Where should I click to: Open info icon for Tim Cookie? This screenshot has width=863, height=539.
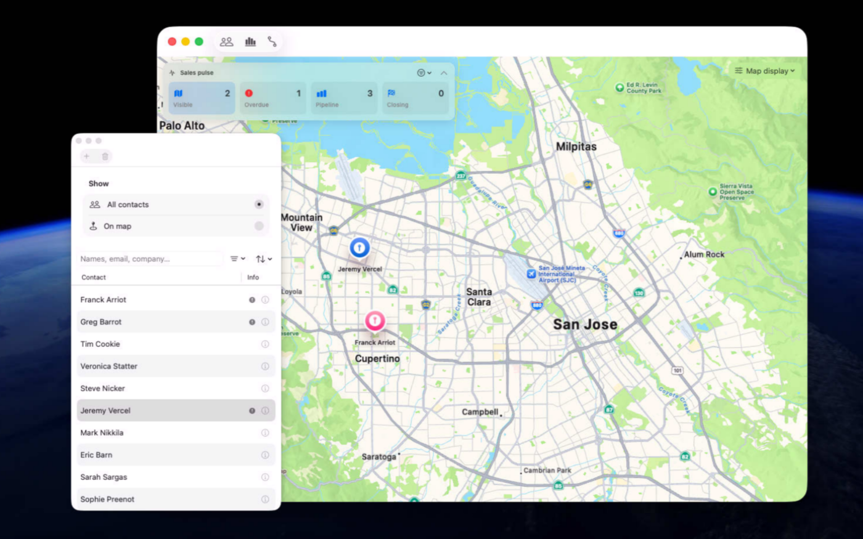(x=265, y=344)
